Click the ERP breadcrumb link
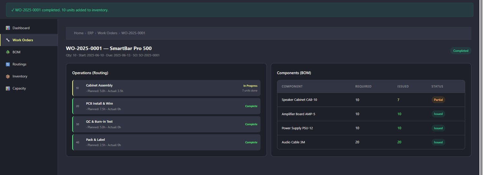 (90, 33)
